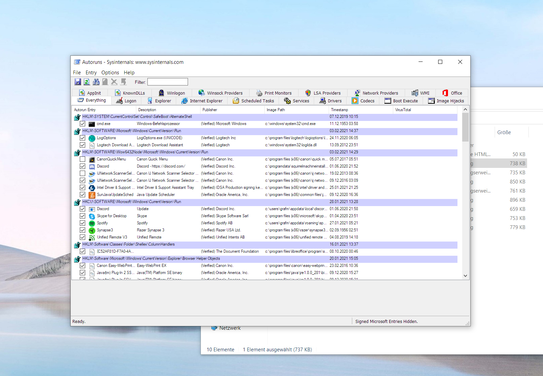This screenshot has height=376, width=543.
Task: Sort by the Autorun Entry column header
Action: click(103, 110)
